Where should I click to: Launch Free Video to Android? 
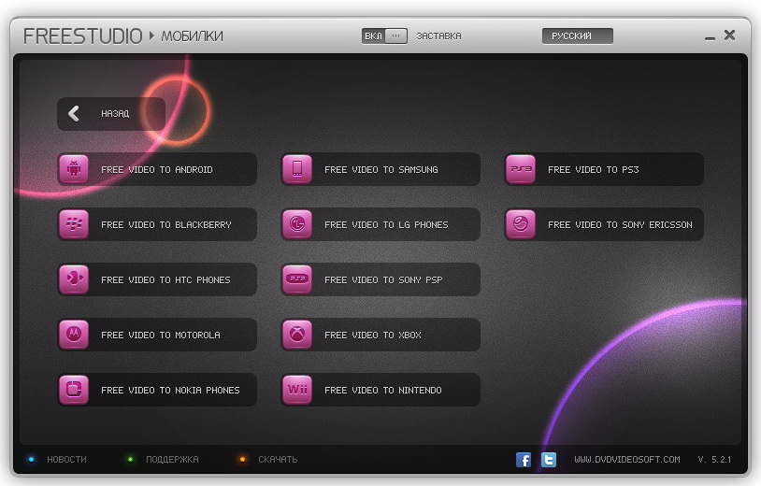[157, 169]
